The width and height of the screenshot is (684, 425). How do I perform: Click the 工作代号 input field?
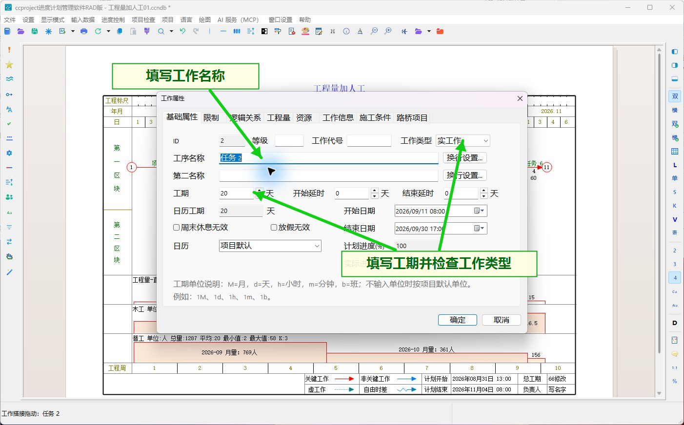(369, 141)
